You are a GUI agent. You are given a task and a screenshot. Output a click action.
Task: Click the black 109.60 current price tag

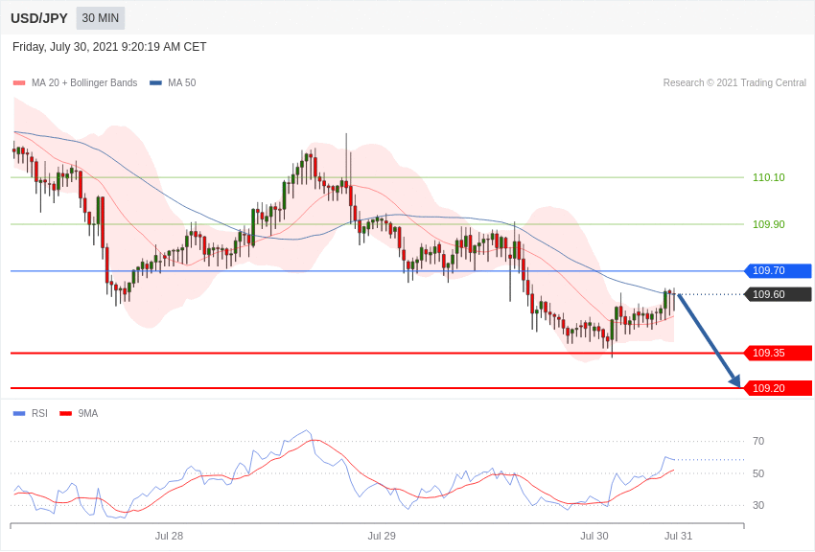click(778, 294)
